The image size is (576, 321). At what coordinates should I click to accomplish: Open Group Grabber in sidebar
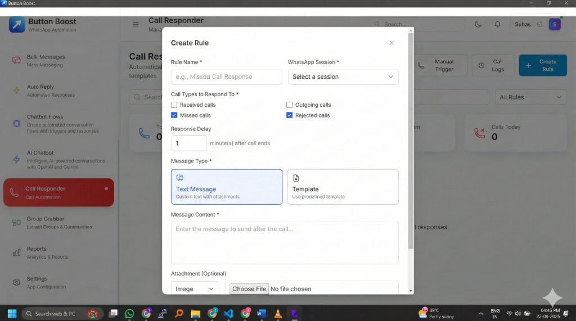click(58, 223)
